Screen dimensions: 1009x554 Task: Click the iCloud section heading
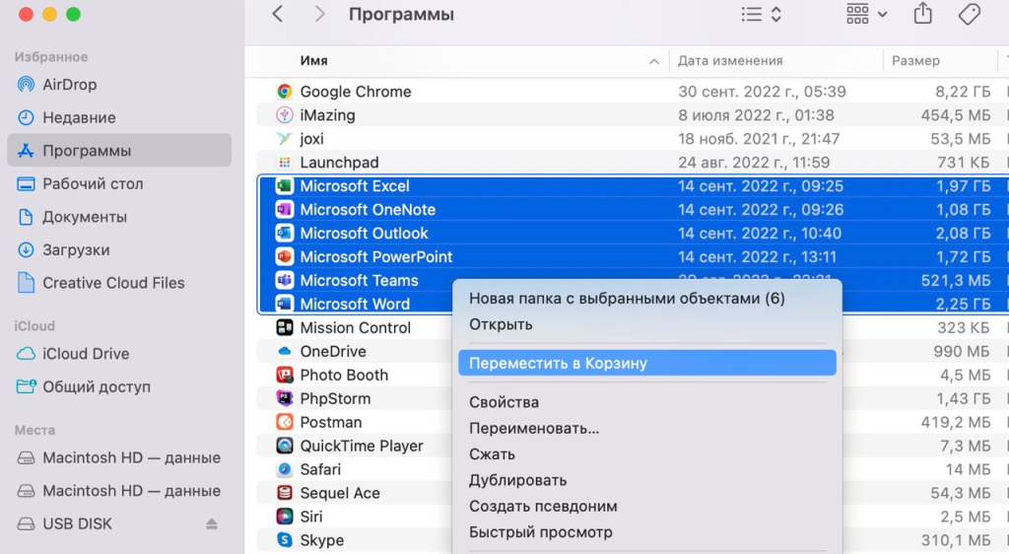click(x=34, y=326)
